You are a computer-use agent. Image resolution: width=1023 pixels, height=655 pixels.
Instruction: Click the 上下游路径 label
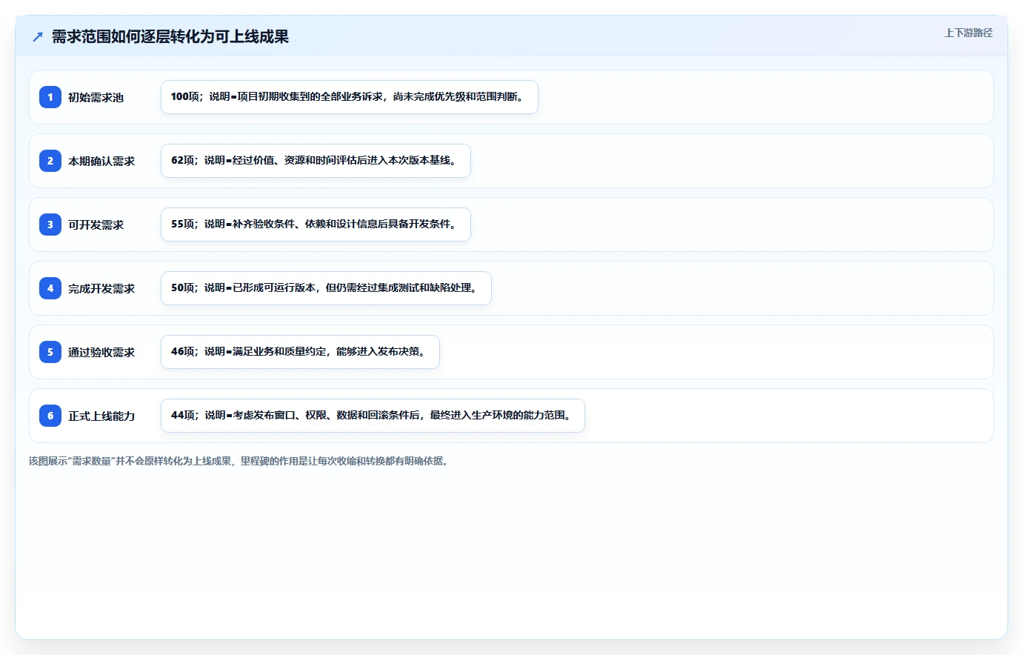pyautogui.click(x=968, y=33)
